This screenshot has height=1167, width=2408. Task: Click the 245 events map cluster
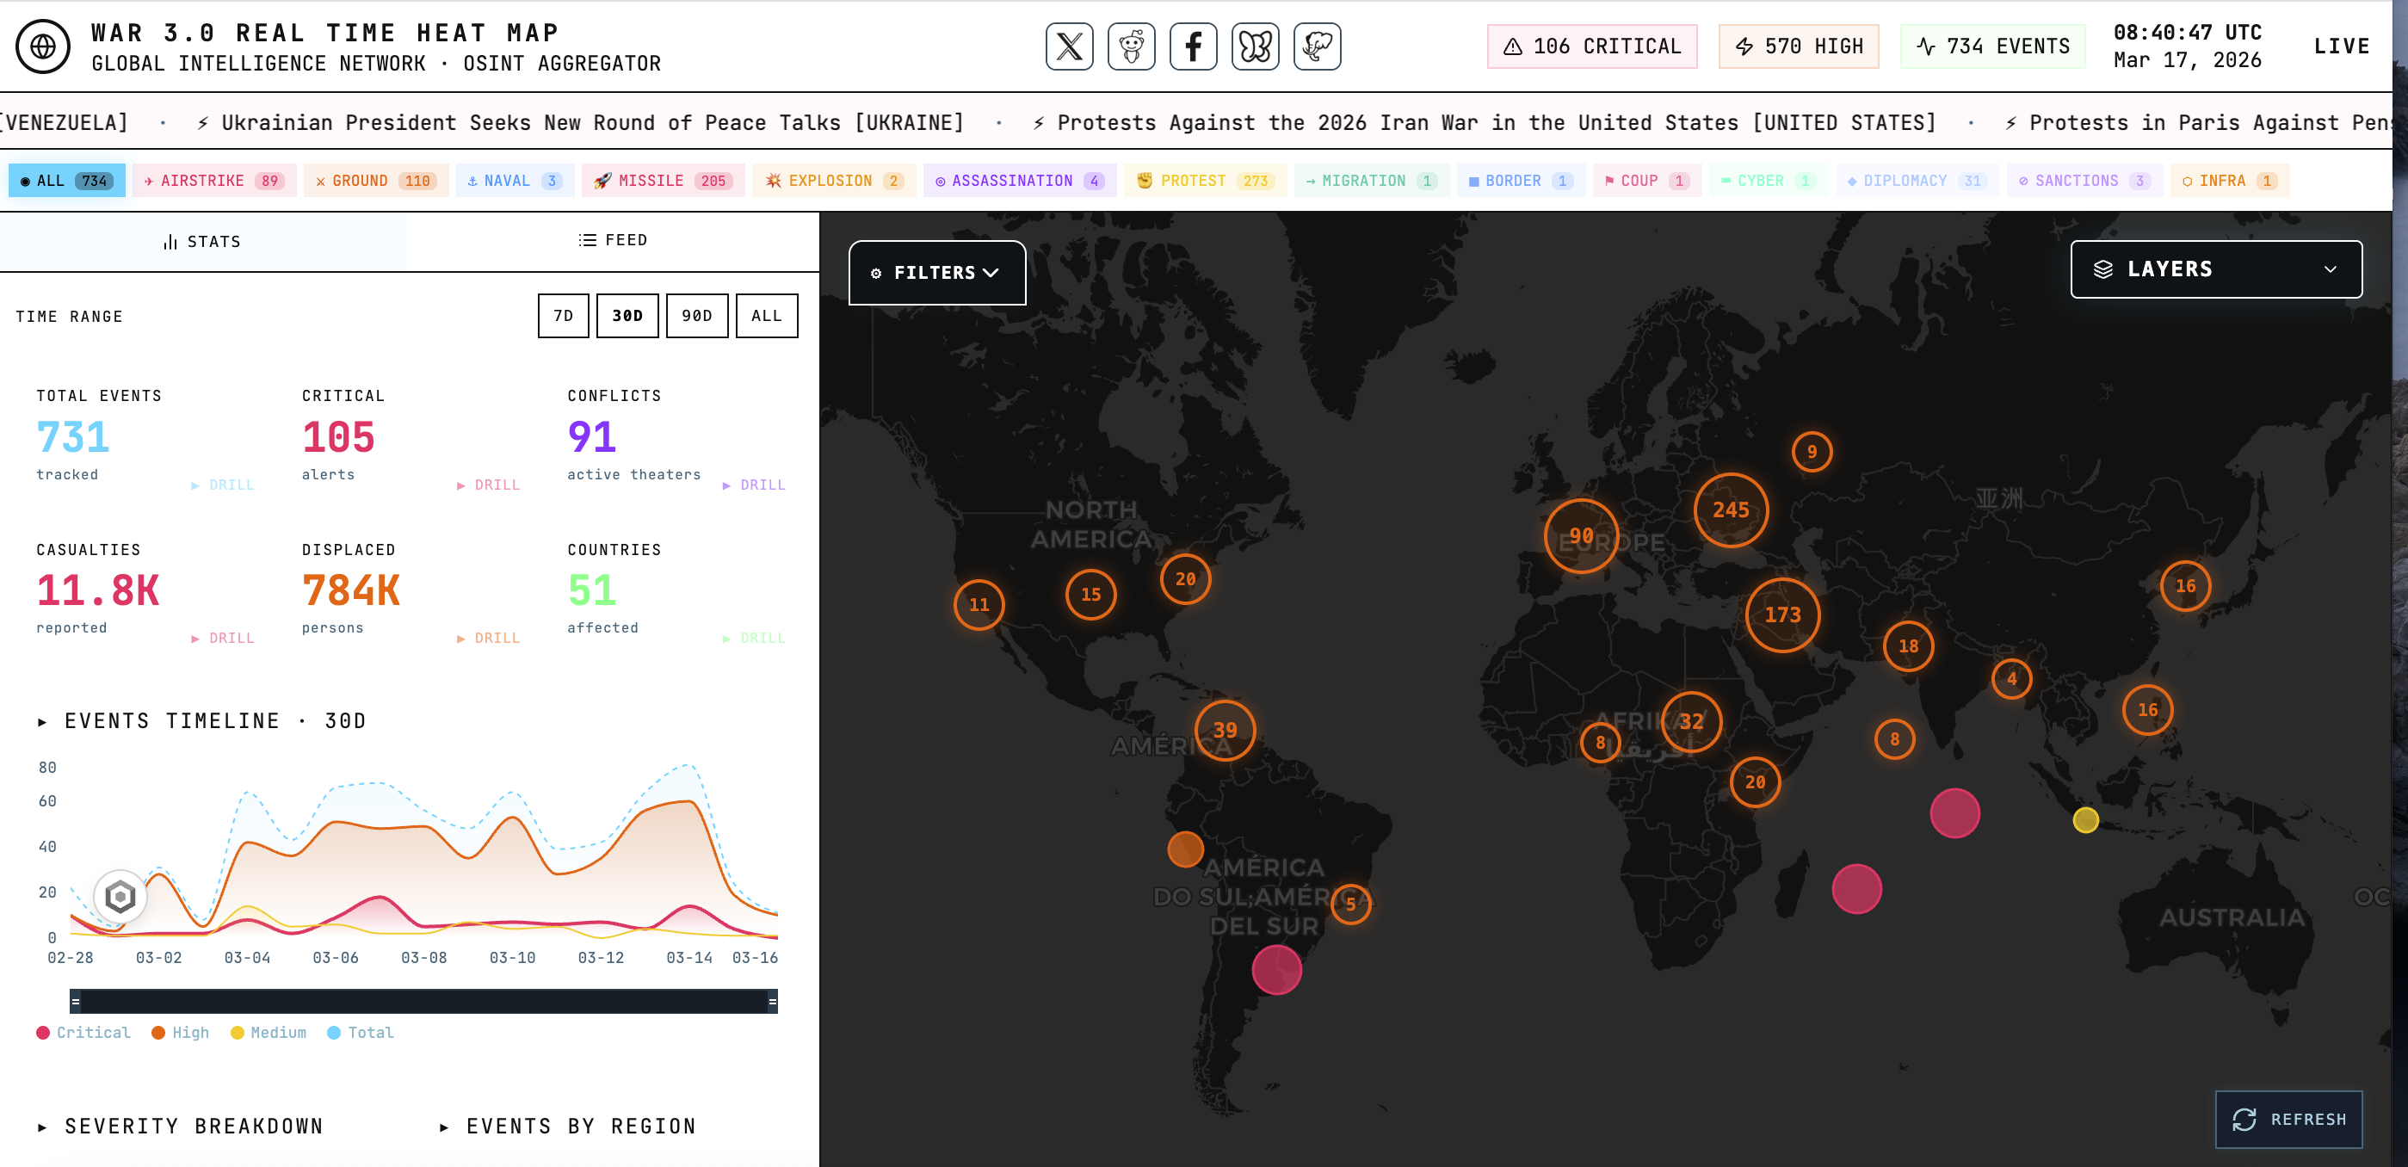[x=1731, y=509]
